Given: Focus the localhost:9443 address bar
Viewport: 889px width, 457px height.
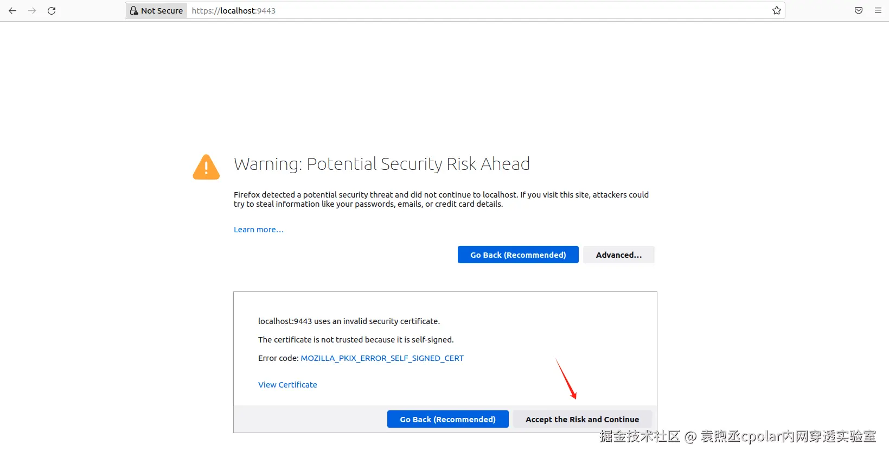Looking at the screenshot, I should [434, 10].
